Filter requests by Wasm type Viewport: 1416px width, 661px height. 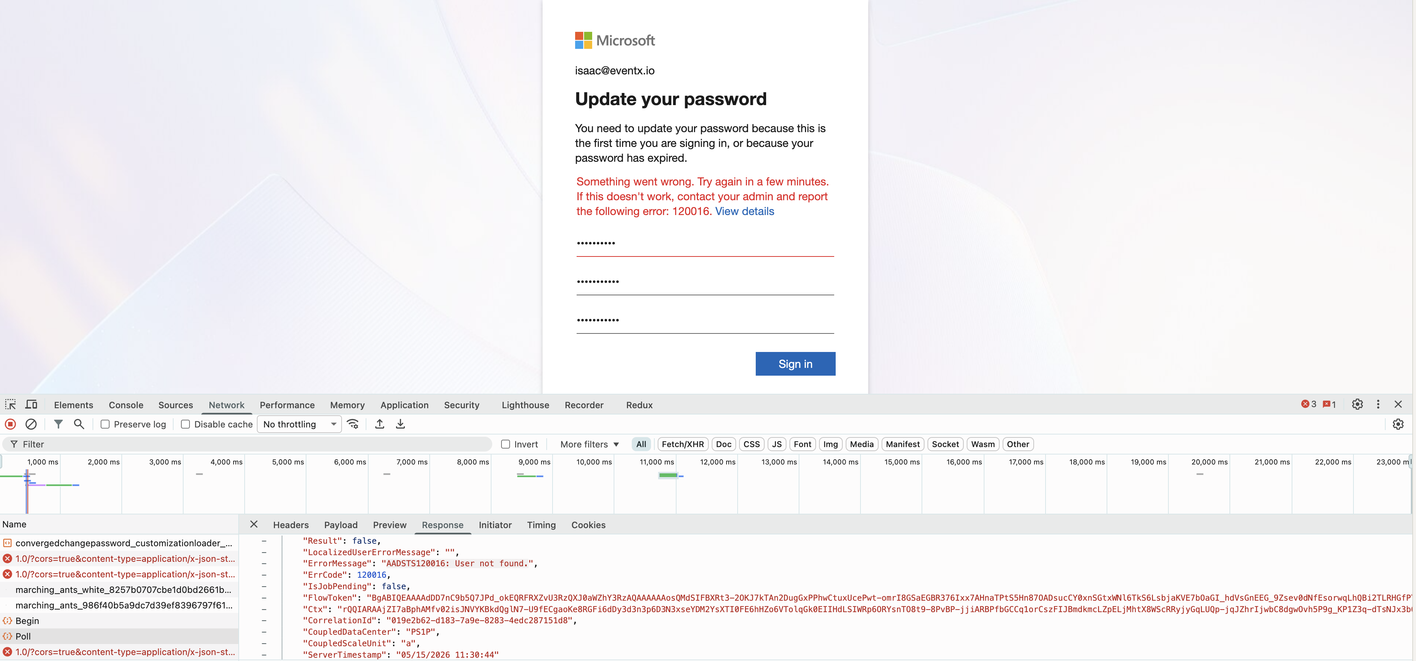coord(983,444)
